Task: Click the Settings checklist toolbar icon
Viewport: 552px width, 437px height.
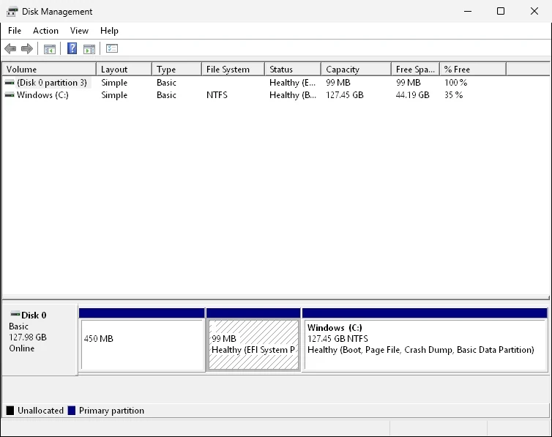Action: pyautogui.click(x=112, y=48)
